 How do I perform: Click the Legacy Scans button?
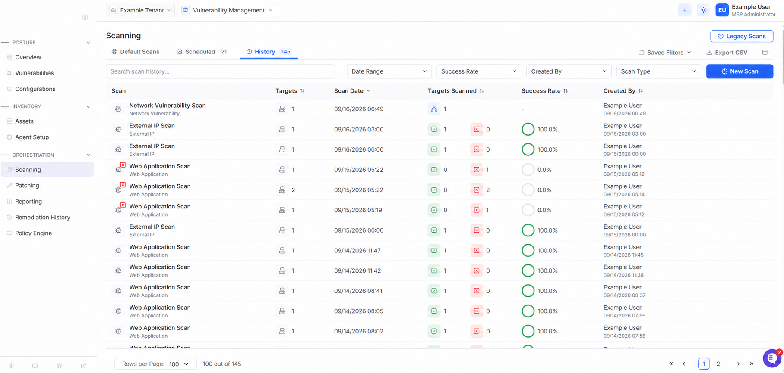[742, 36]
